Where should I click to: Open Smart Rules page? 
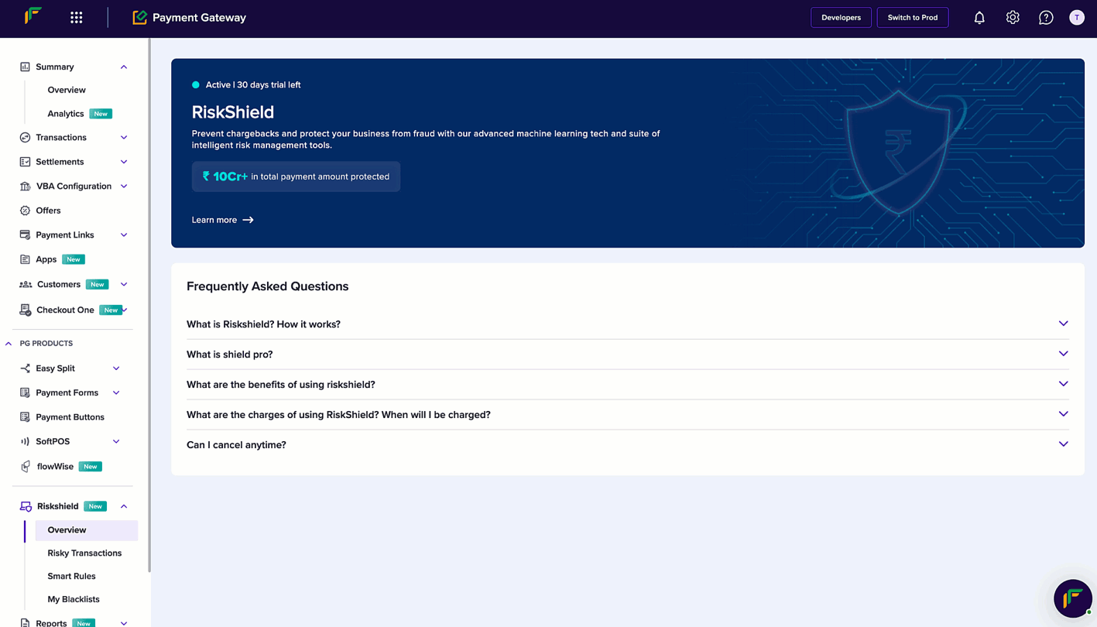pyautogui.click(x=71, y=576)
